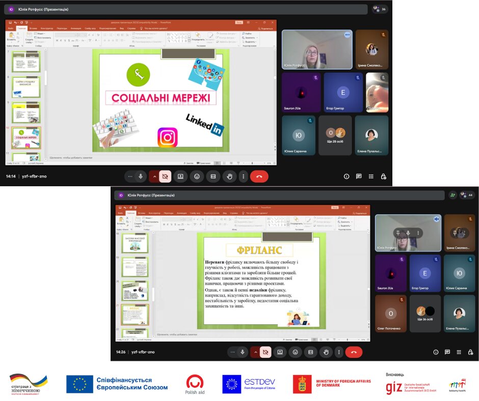The width and height of the screenshot is (479, 401).
Task: Toggle captions in lower Meet window (14:26)
Action: [311, 352]
